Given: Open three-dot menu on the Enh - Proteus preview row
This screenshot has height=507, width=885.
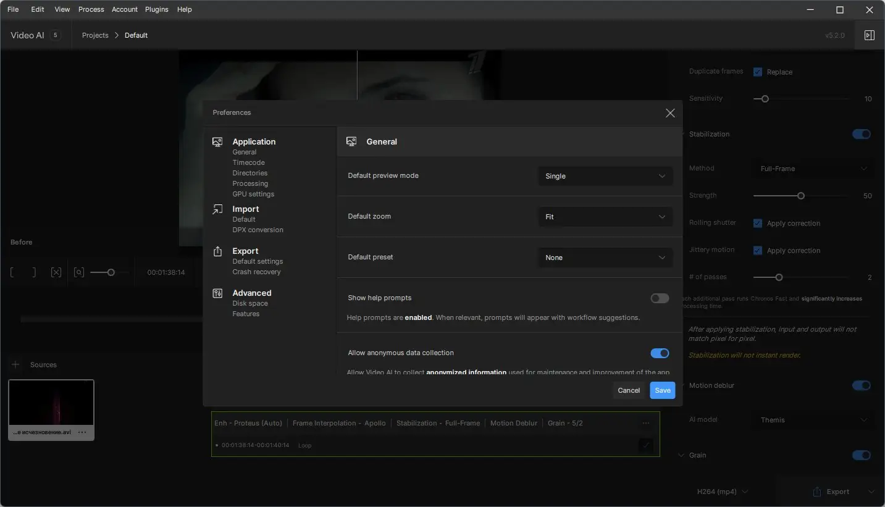Looking at the screenshot, I should [646, 423].
